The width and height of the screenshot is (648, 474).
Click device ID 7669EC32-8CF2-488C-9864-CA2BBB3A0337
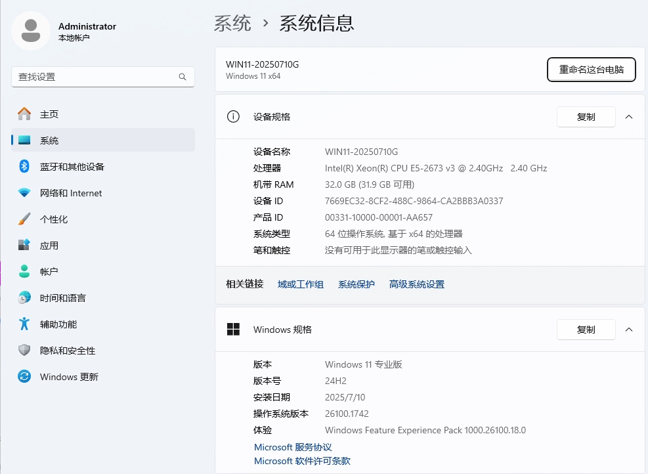[x=414, y=201]
